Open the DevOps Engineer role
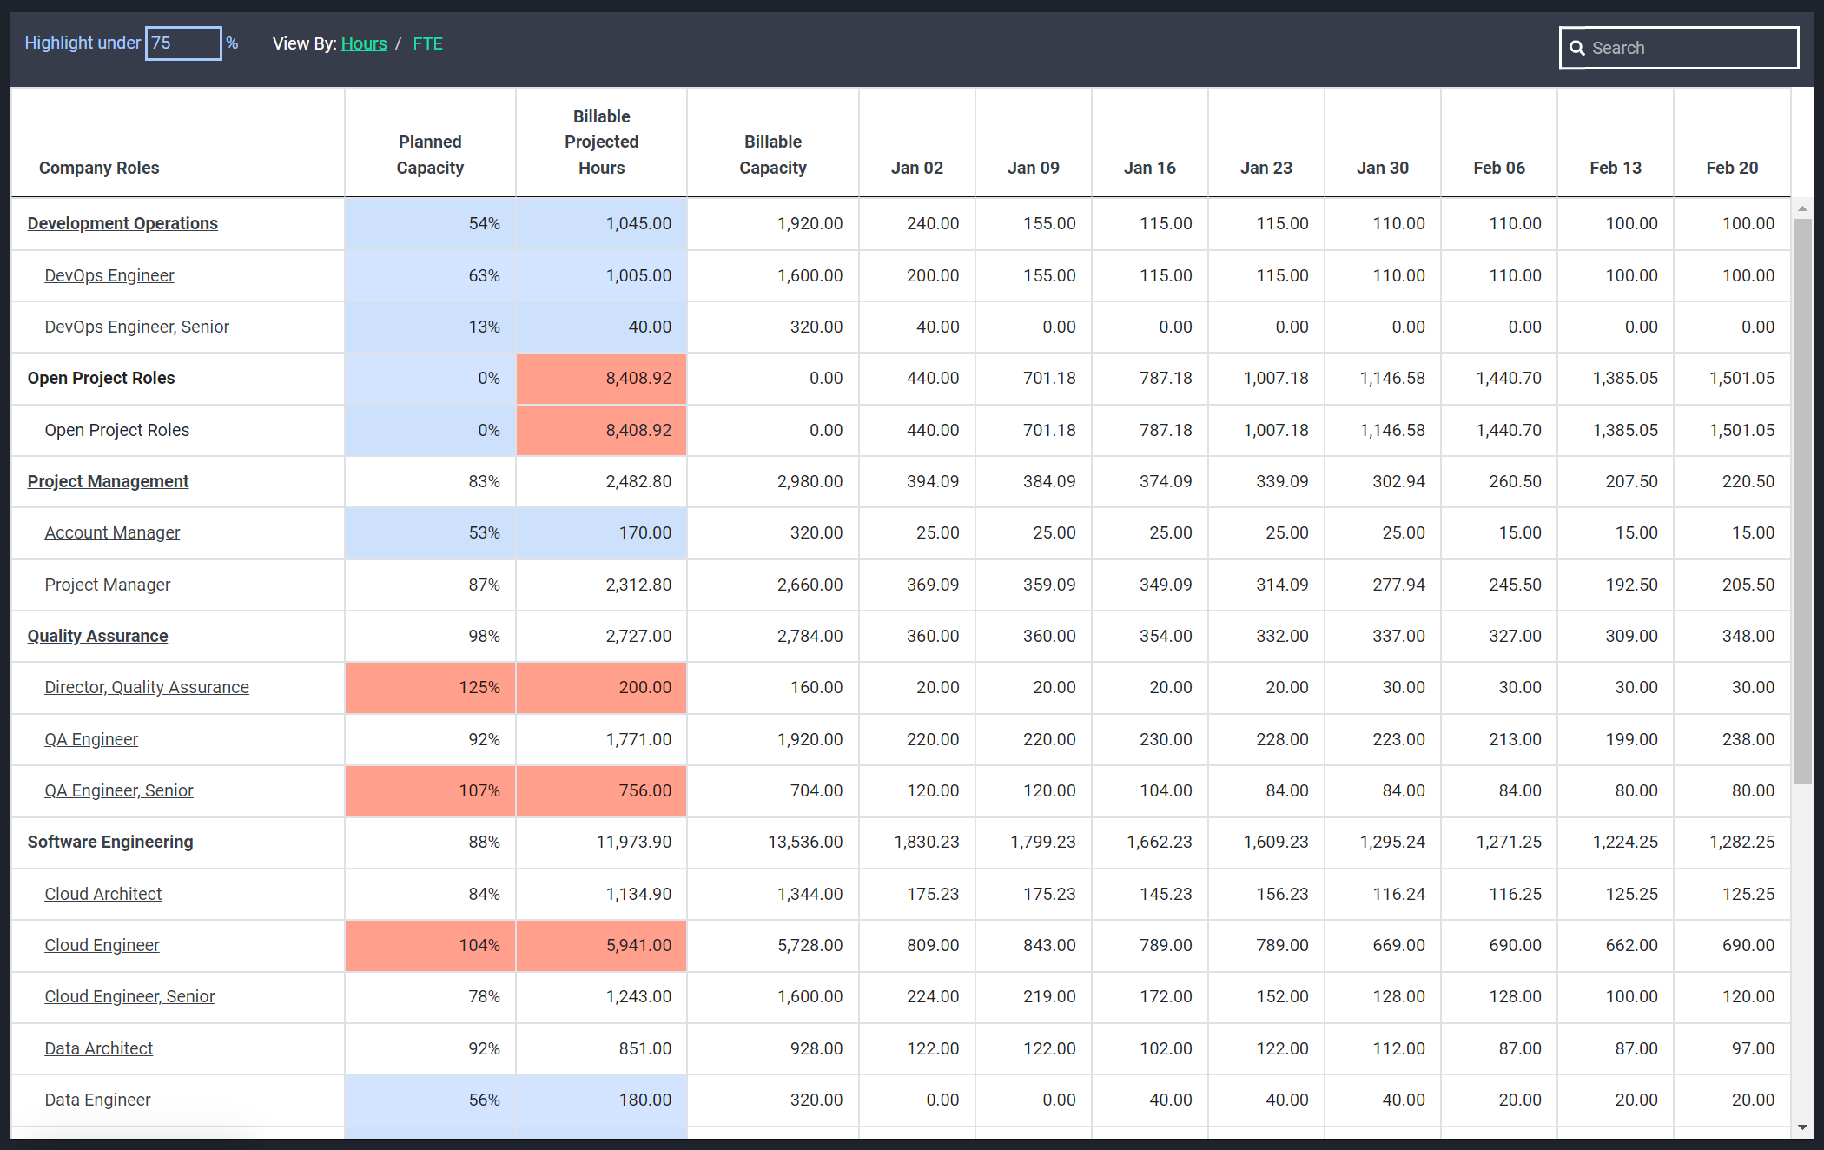Image resolution: width=1824 pixels, height=1150 pixels. 109,275
